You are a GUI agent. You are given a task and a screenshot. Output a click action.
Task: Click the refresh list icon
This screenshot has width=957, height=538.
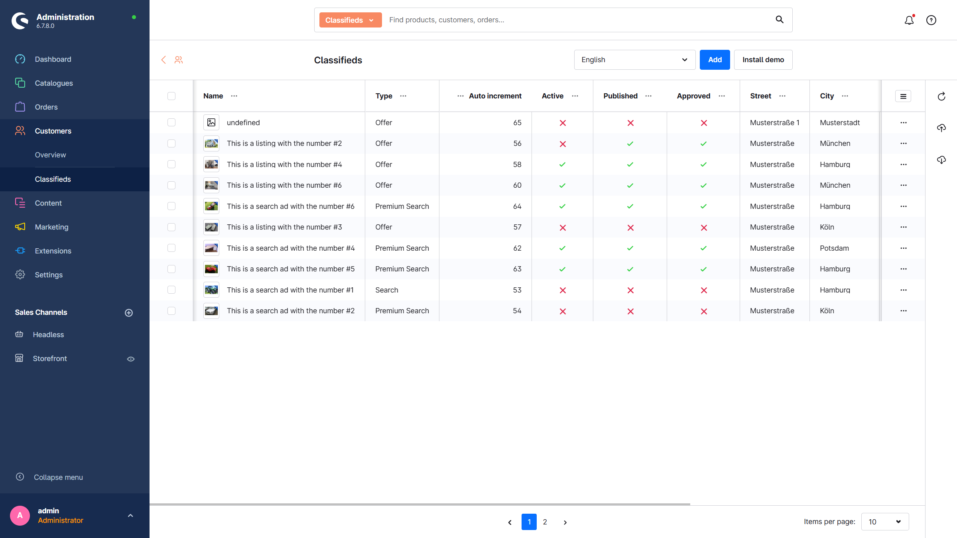click(941, 96)
